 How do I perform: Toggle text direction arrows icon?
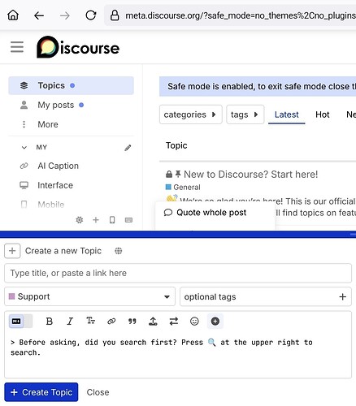point(174,322)
